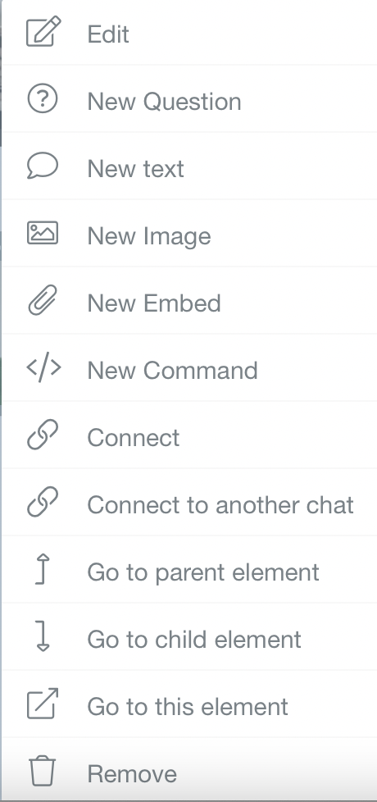Click the paperclip Embed icon
This screenshot has width=377, height=802.
[43, 300]
